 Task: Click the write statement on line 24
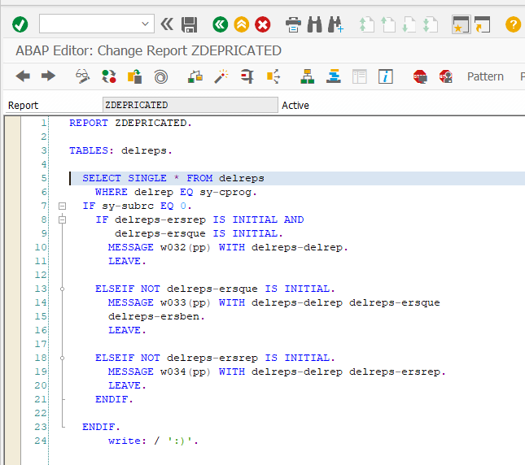tap(153, 441)
